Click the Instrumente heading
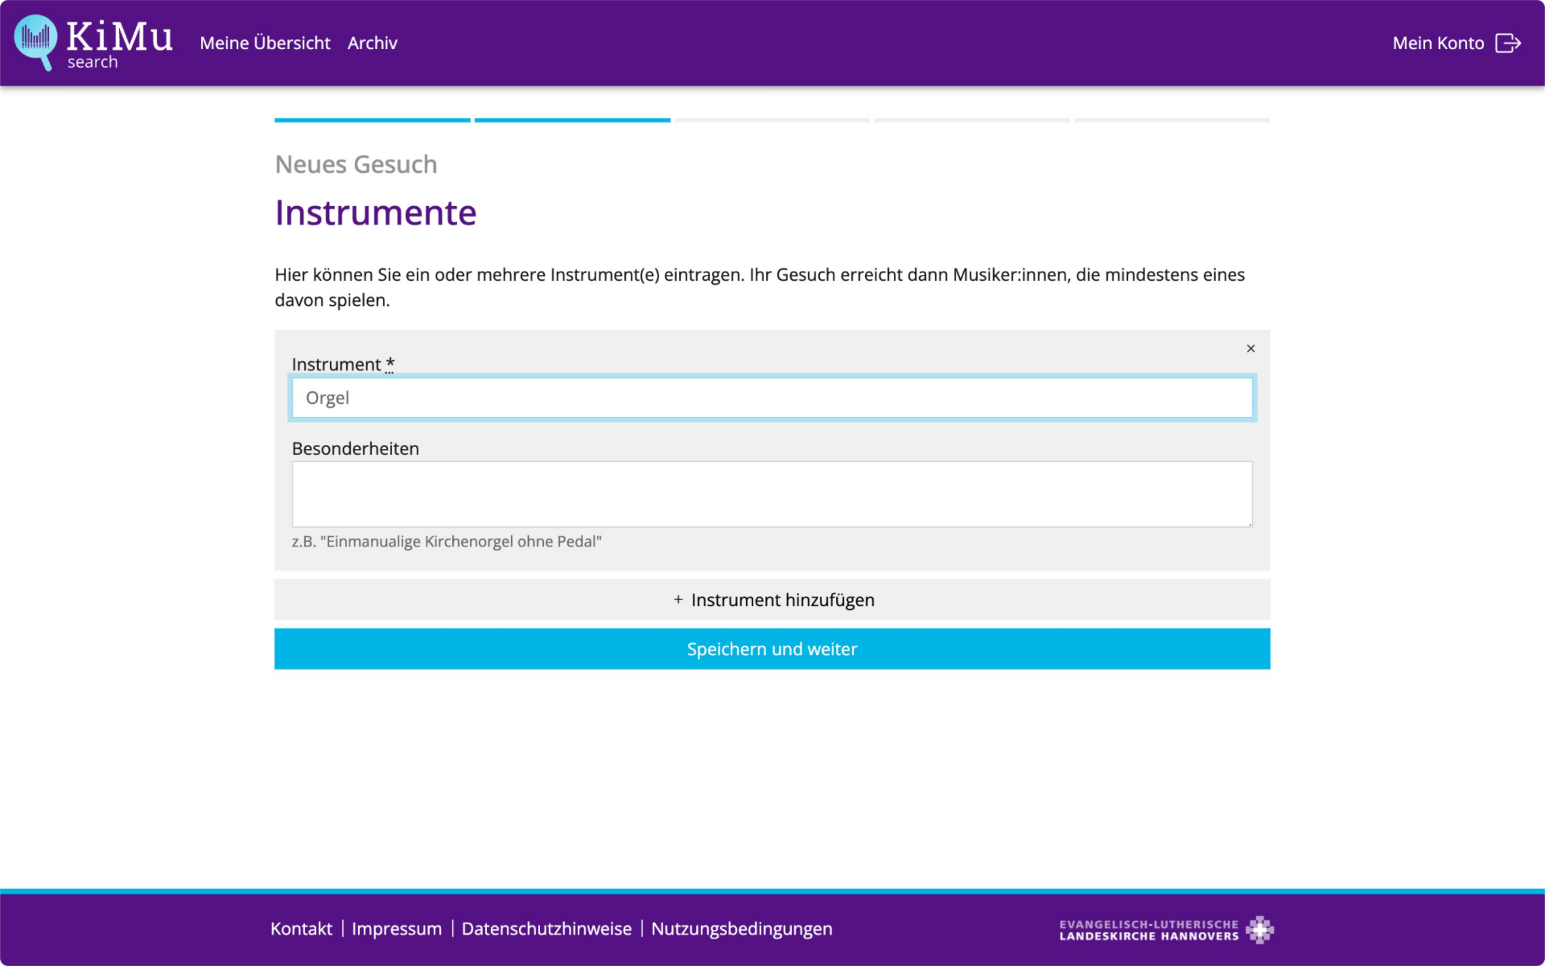Screen dimensions: 1545x966 click(x=376, y=213)
